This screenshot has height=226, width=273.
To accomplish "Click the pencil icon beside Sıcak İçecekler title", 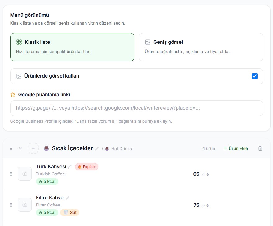I will coord(97,149).
